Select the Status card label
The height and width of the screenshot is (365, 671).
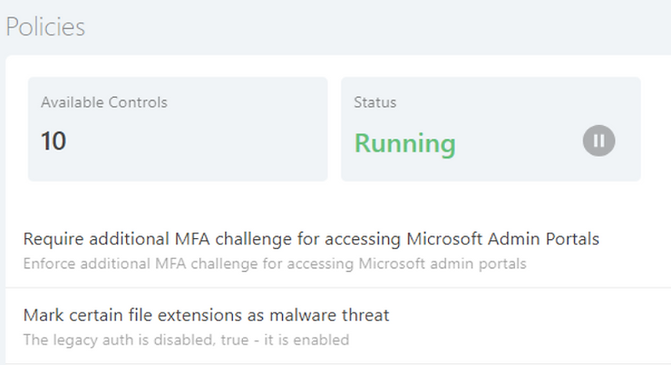(x=374, y=102)
